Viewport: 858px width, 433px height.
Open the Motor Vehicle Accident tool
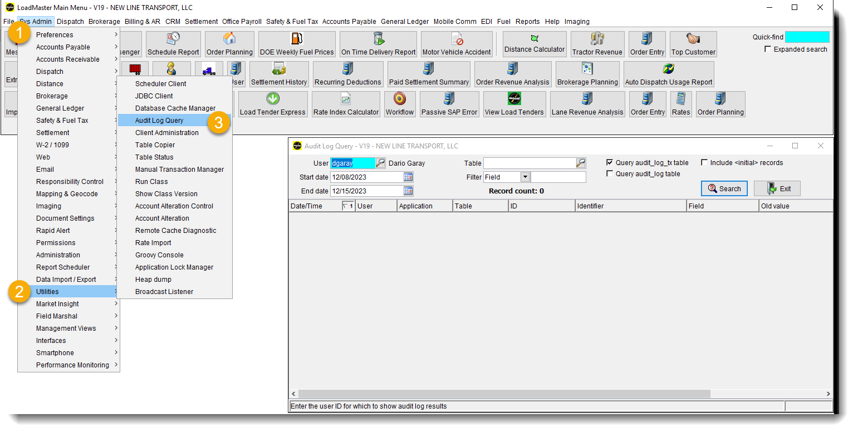coord(457,44)
